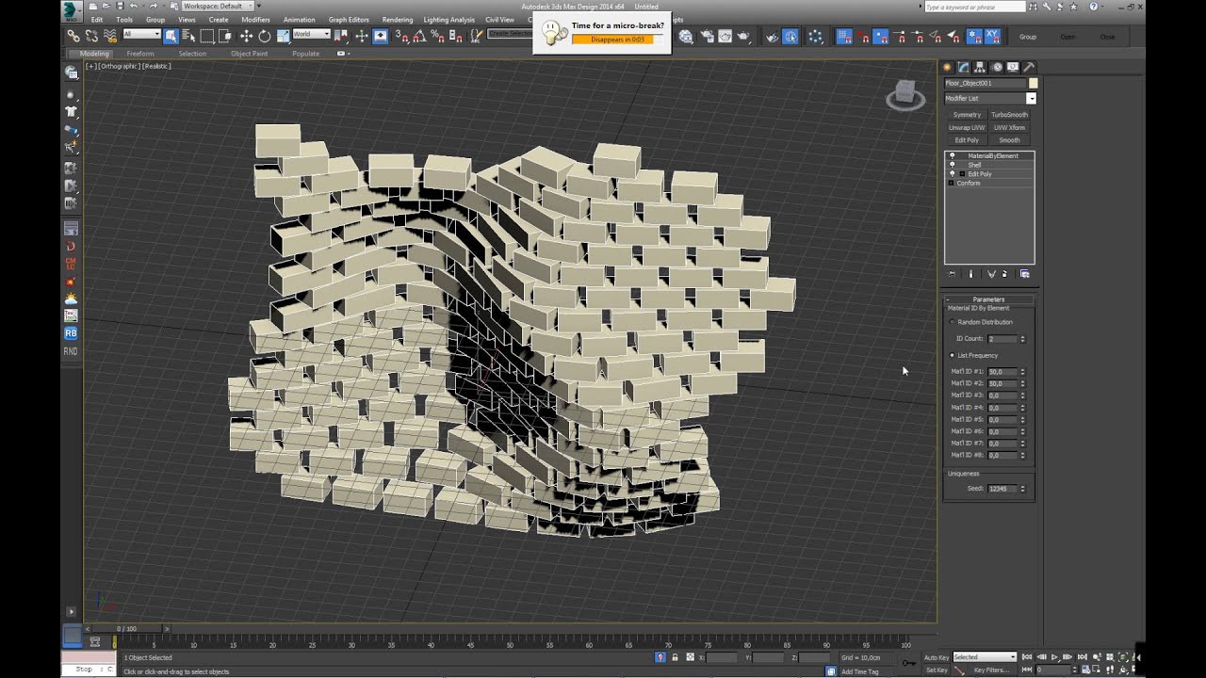Screen dimensions: 1206x678
Task: Click the Unwrap UVW modifier button
Action: tap(967, 127)
